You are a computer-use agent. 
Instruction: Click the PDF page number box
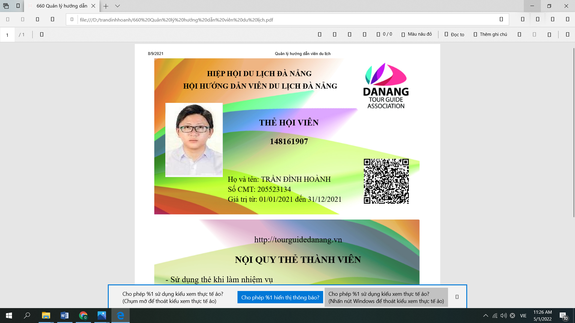point(7,35)
